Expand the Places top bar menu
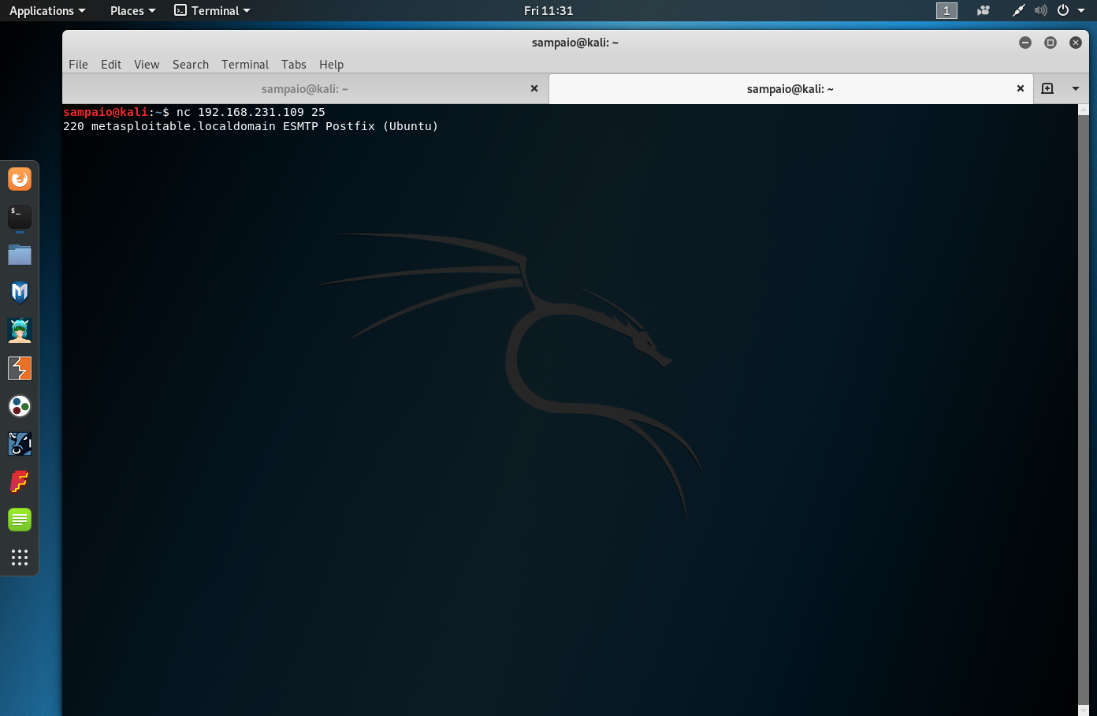The image size is (1097, 716). [x=132, y=10]
